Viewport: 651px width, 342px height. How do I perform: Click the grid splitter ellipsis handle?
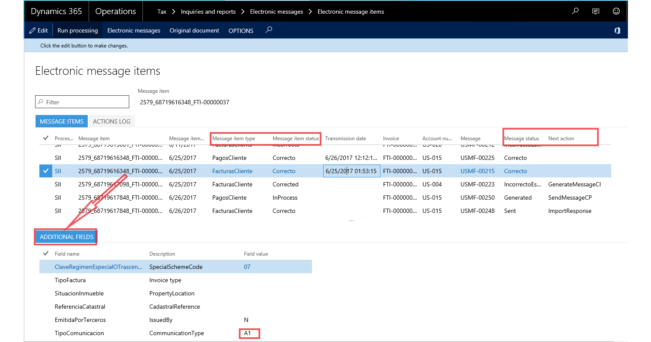351,221
